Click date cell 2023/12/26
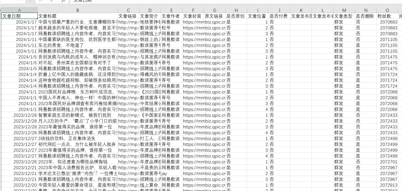Screen dimensions: 402x191 19,162
